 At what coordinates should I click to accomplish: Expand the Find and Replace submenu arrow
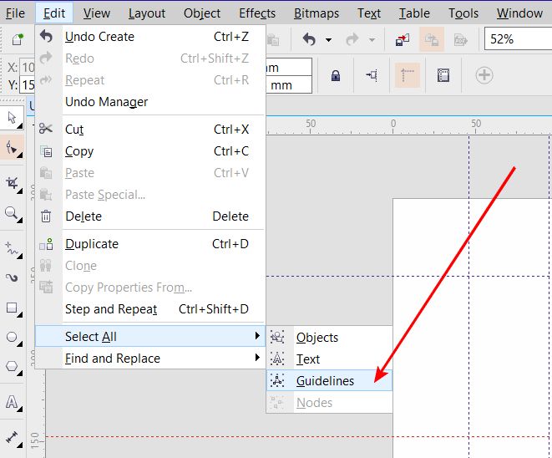coord(257,358)
